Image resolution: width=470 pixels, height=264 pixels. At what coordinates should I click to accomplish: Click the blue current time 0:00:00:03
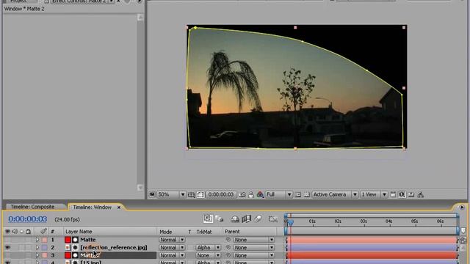pyautogui.click(x=28, y=219)
